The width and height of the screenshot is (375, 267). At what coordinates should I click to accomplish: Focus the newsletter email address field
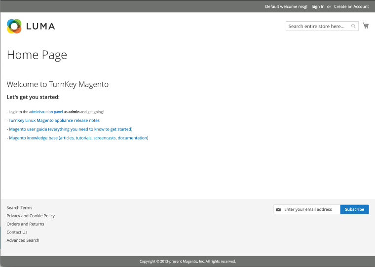[x=307, y=209]
